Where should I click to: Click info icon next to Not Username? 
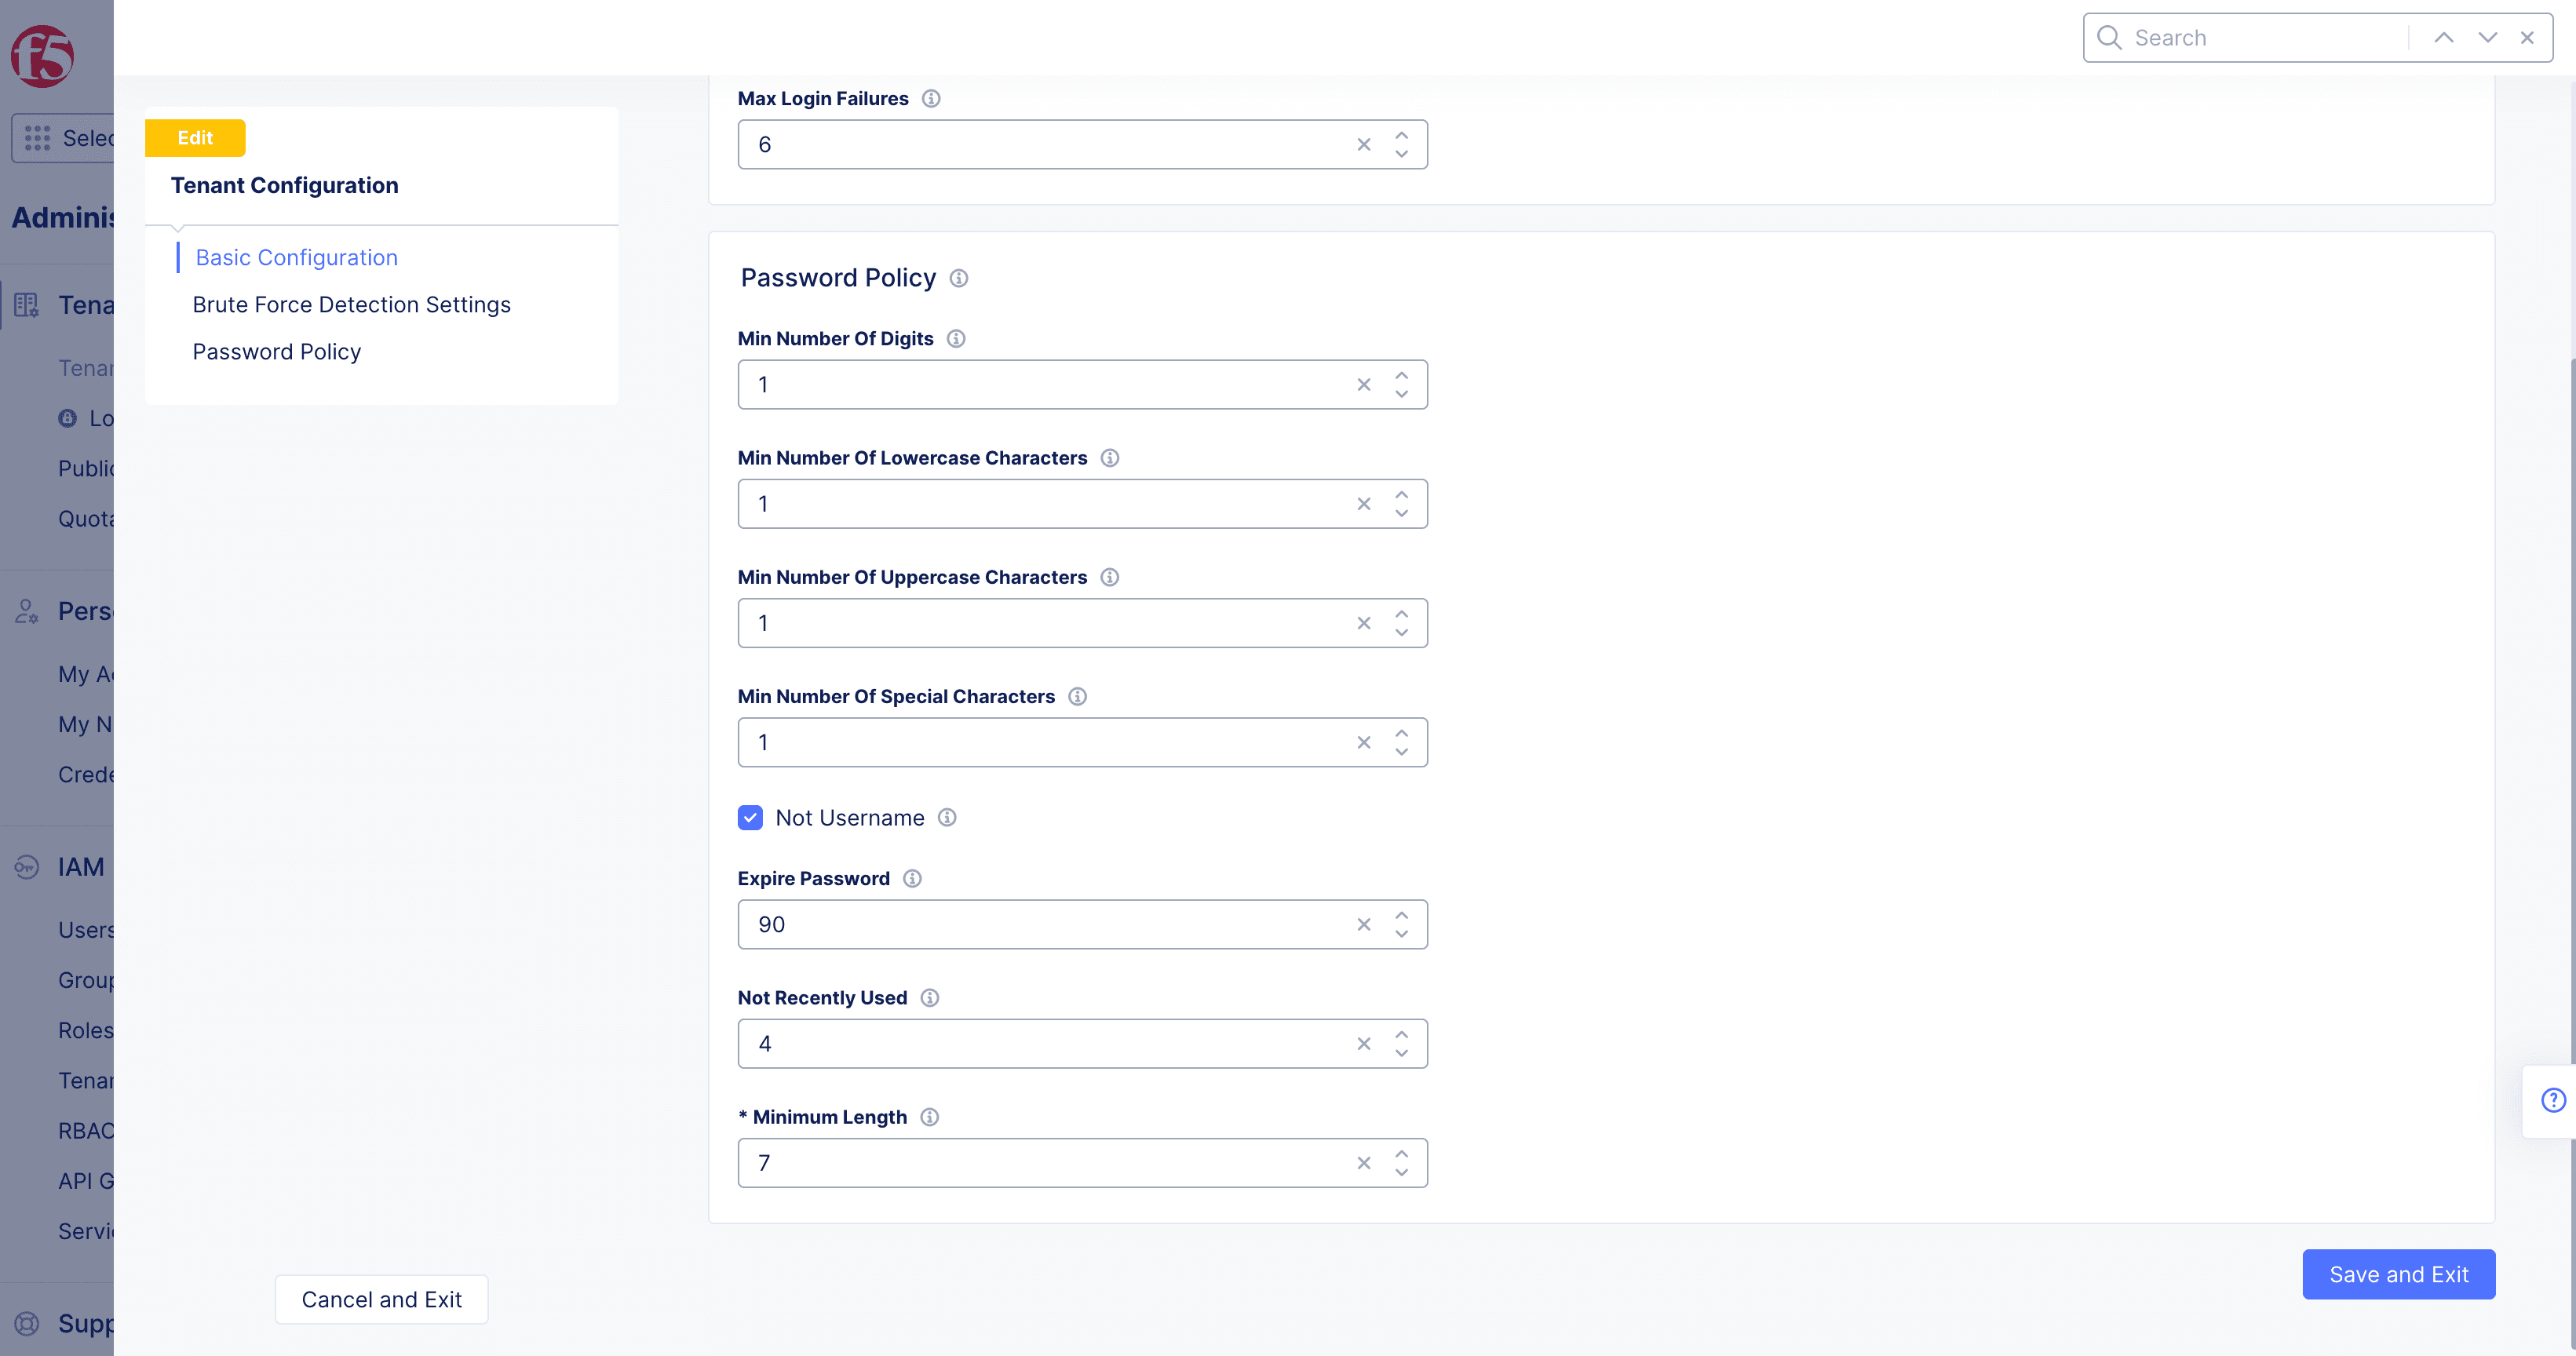coord(947,818)
